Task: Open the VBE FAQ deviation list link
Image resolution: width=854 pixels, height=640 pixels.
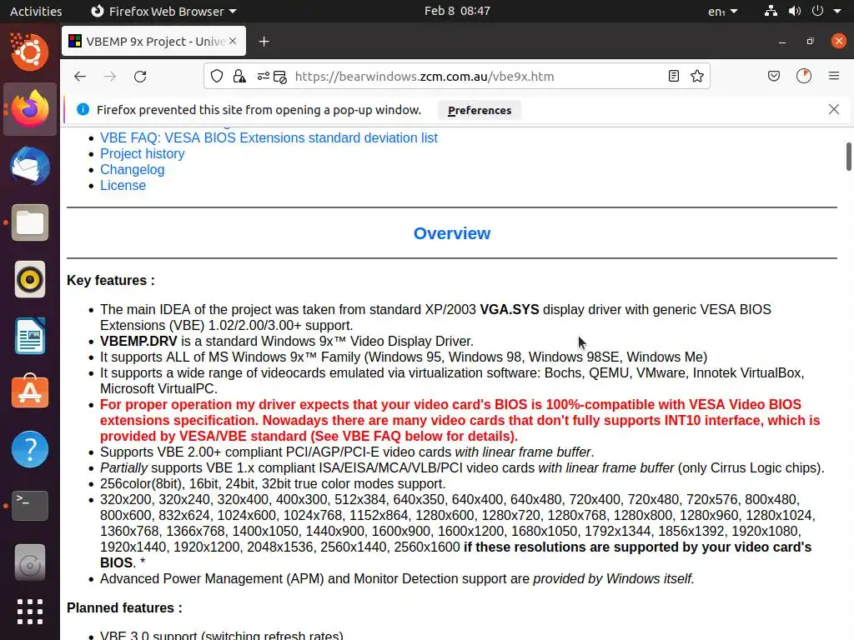Action: point(269,137)
